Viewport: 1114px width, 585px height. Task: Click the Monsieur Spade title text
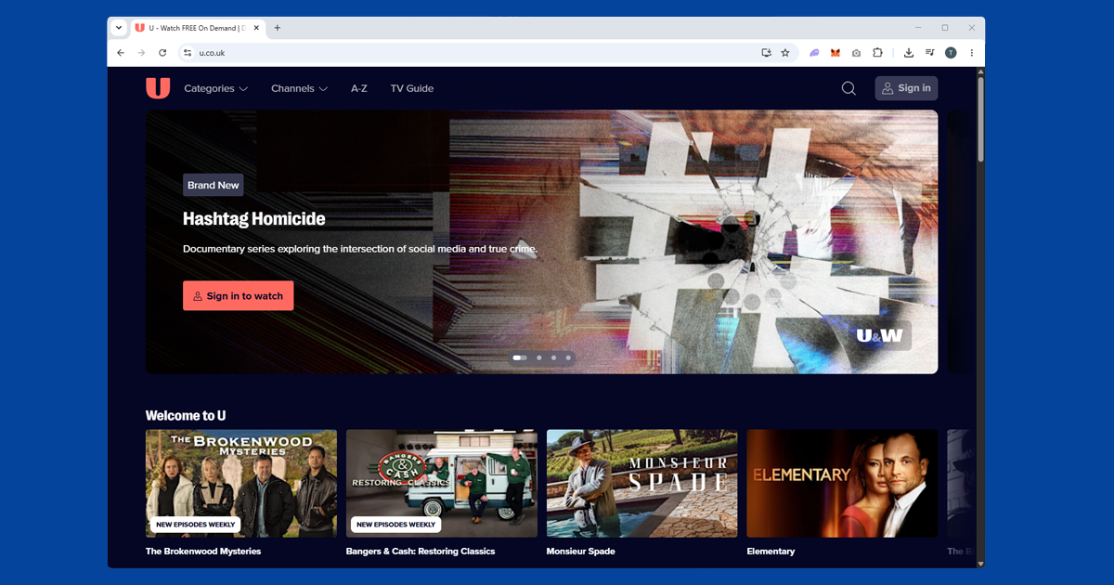click(x=581, y=552)
